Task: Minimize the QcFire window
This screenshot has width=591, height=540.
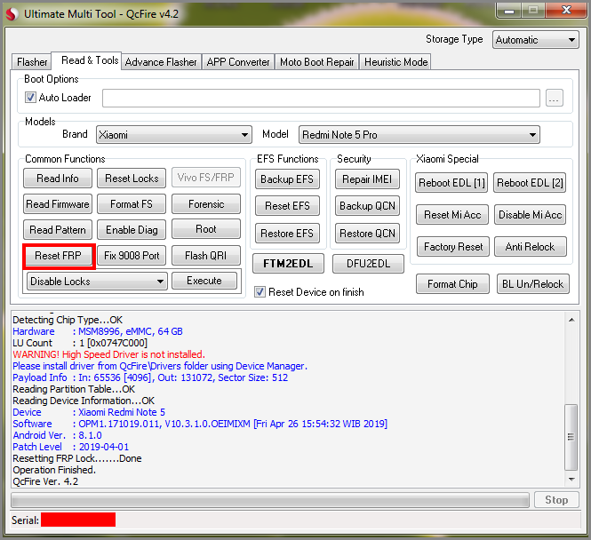Action: tap(509, 10)
